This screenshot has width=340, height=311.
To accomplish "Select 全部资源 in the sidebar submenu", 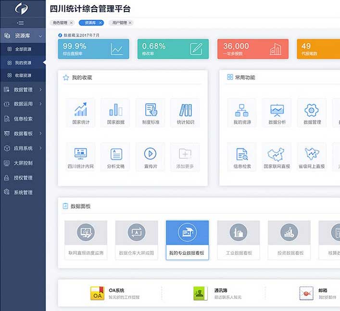I will pyautogui.click(x=23, y=49).
